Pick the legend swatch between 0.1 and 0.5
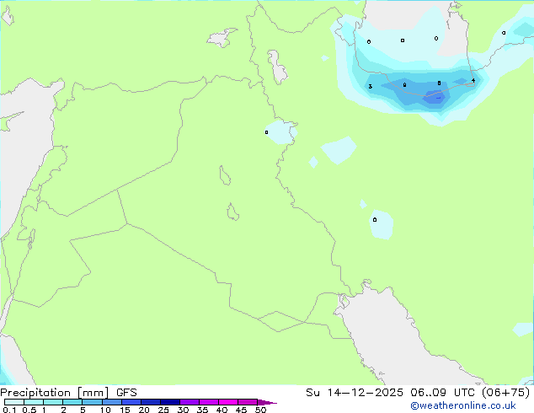The height and width of the screenshot is (413, 534). pos(14,402)
